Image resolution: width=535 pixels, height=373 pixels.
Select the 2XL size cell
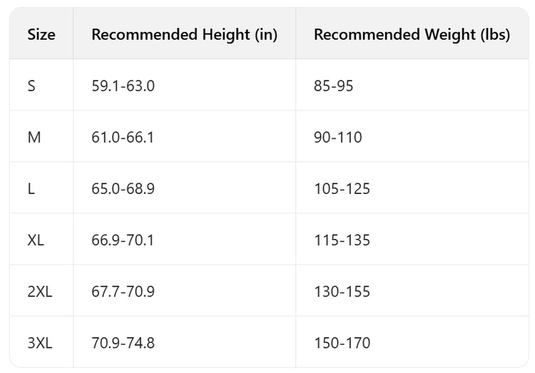39,291
